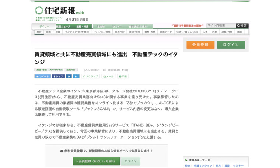
Task: Switch to 紙面ニュース tab
Action: (63, 27)
